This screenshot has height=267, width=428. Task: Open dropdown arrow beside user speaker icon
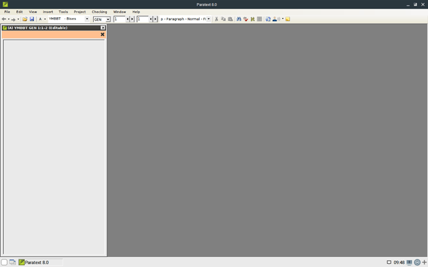(x=282, y=19)
